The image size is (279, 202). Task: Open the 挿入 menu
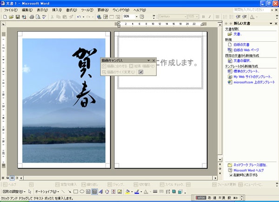[57, 9]
